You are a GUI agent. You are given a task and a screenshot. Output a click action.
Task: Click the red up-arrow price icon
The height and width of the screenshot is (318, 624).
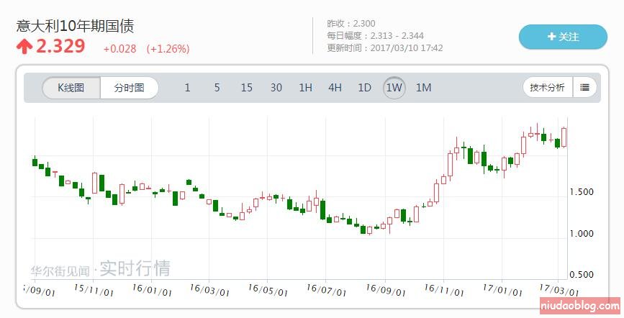(24, 47)
